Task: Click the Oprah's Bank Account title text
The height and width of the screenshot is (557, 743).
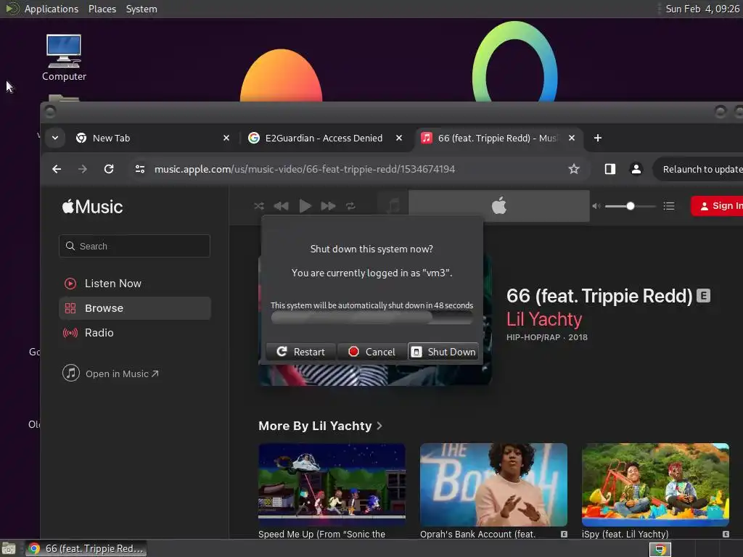Action: (x=477, y=535)
